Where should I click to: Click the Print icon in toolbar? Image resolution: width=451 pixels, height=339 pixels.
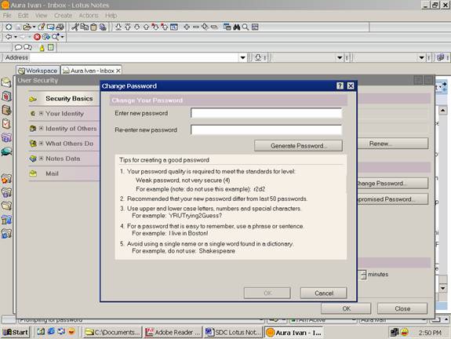60,27
